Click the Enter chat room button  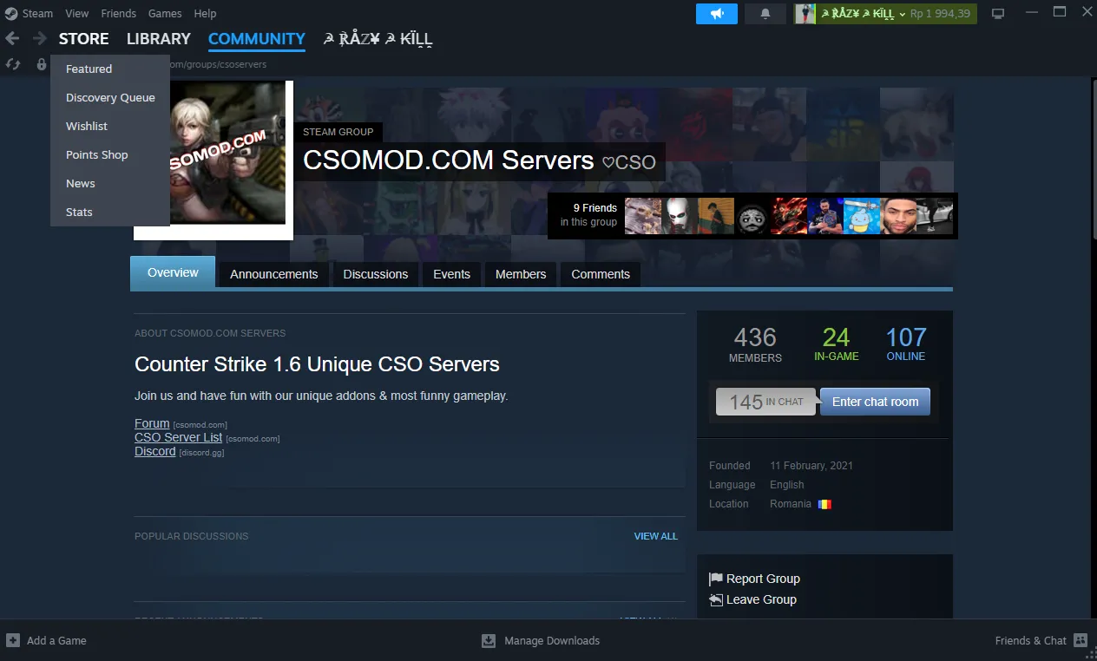pyautogui.click(x=875, y=402)
